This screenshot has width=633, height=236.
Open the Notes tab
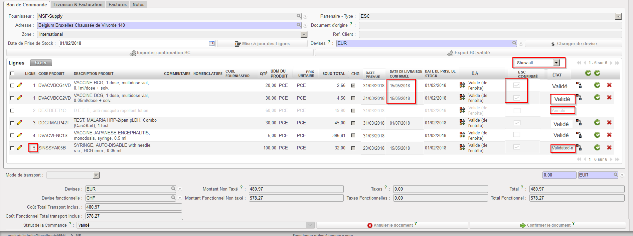[138, 4]
